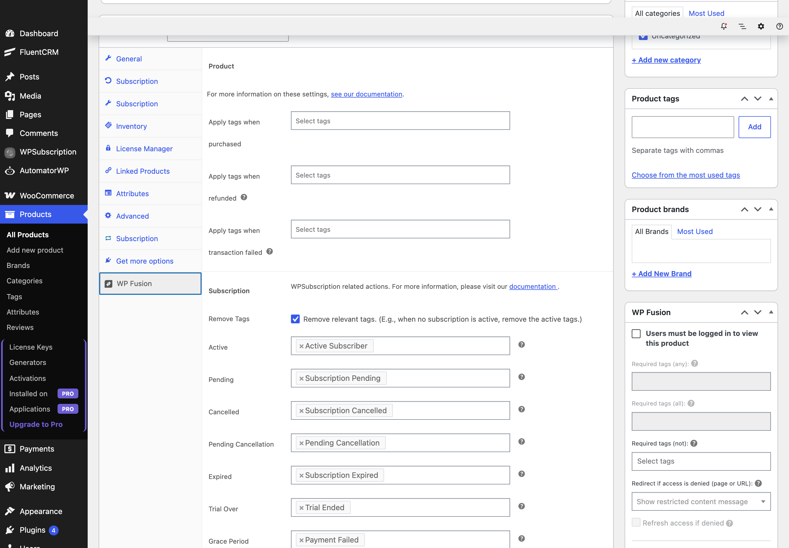789x548 pixels.
Task: Move Product tags panel down
Action: coord(758,99)
